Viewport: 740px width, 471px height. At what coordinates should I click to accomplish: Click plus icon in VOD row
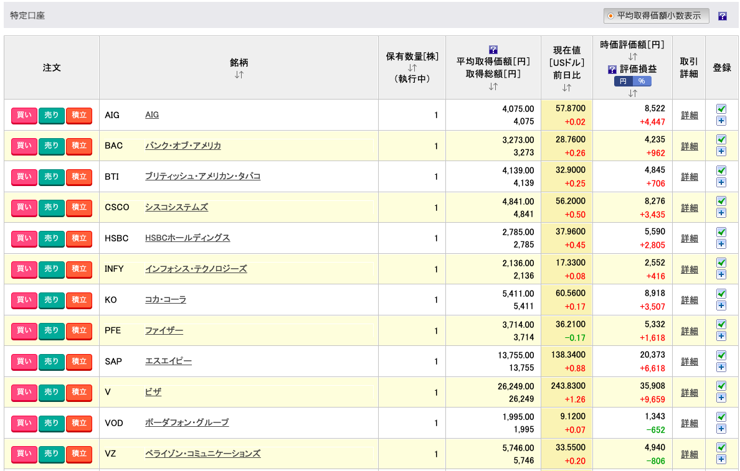click(x=721, y=429)
